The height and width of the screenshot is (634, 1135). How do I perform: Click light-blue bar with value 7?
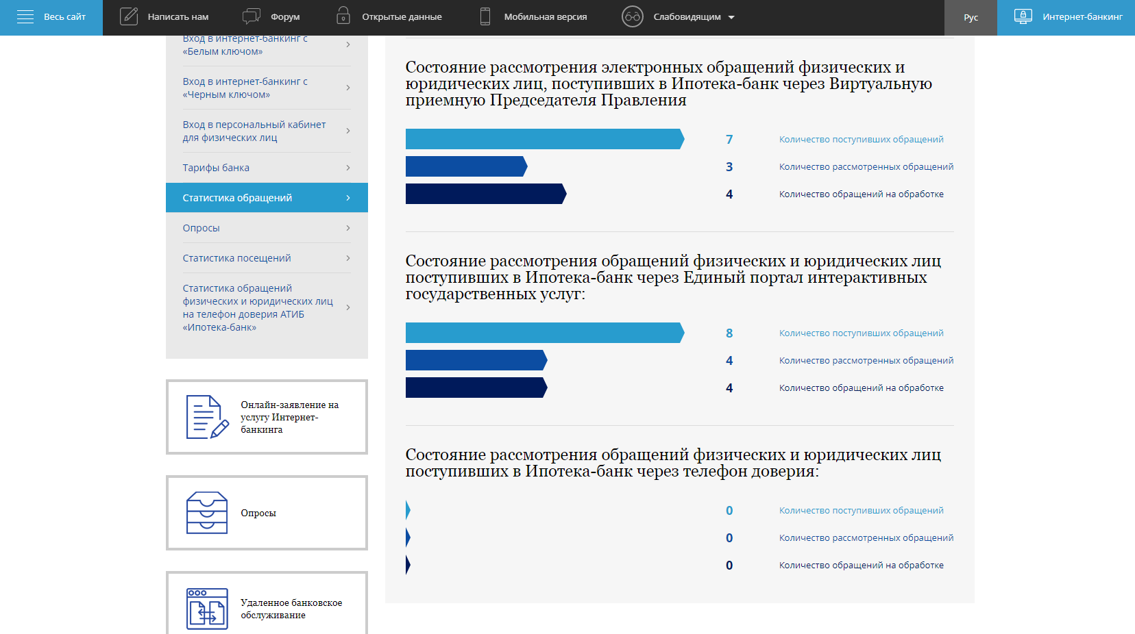pos(545,139)
